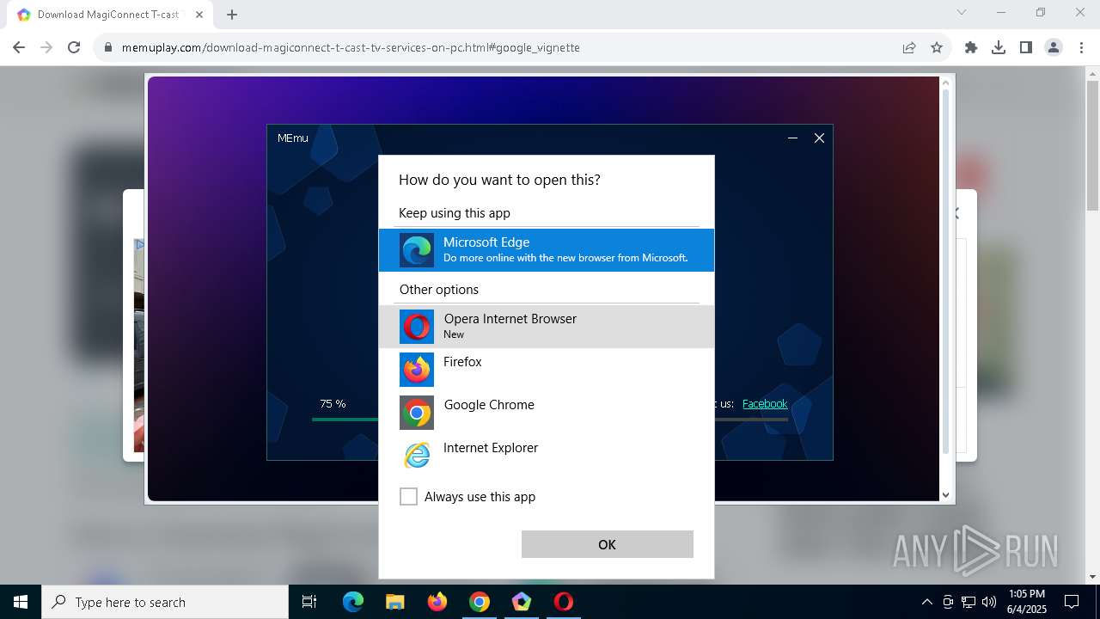Open Chrome profile avatar
The image size is (1100, 619).
(x=1054, y=47)
